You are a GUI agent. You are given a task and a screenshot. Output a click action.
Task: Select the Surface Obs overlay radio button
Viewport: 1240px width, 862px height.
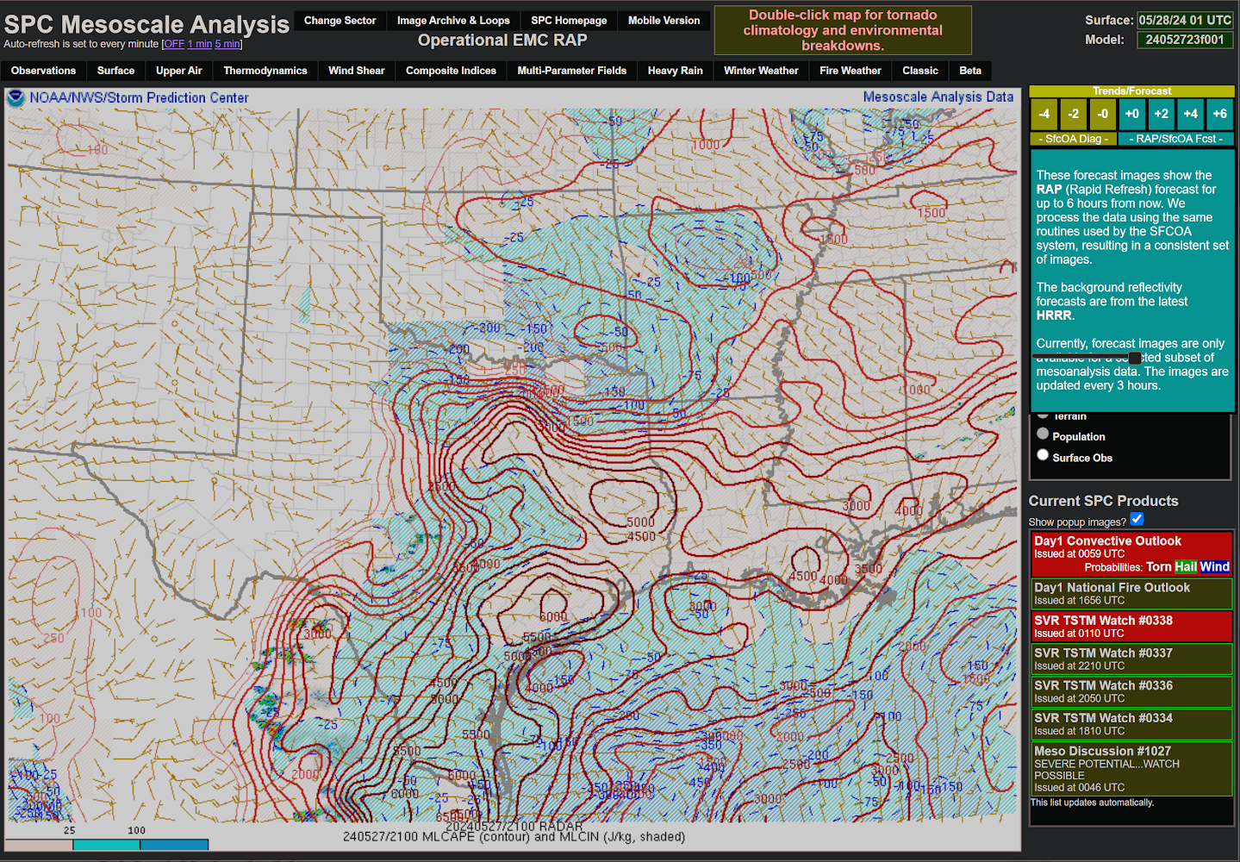(1043, 455)
